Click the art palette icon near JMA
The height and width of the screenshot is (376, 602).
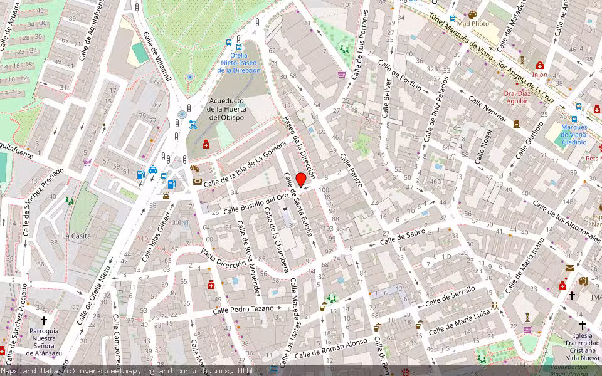tap(583, 281)
